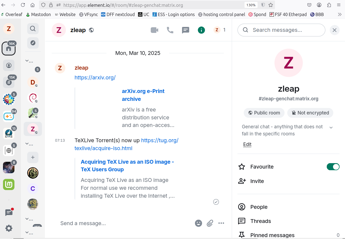The image size is (345, 239).
Task: Attach a file with paperclip icon
Action: point(210,223)
